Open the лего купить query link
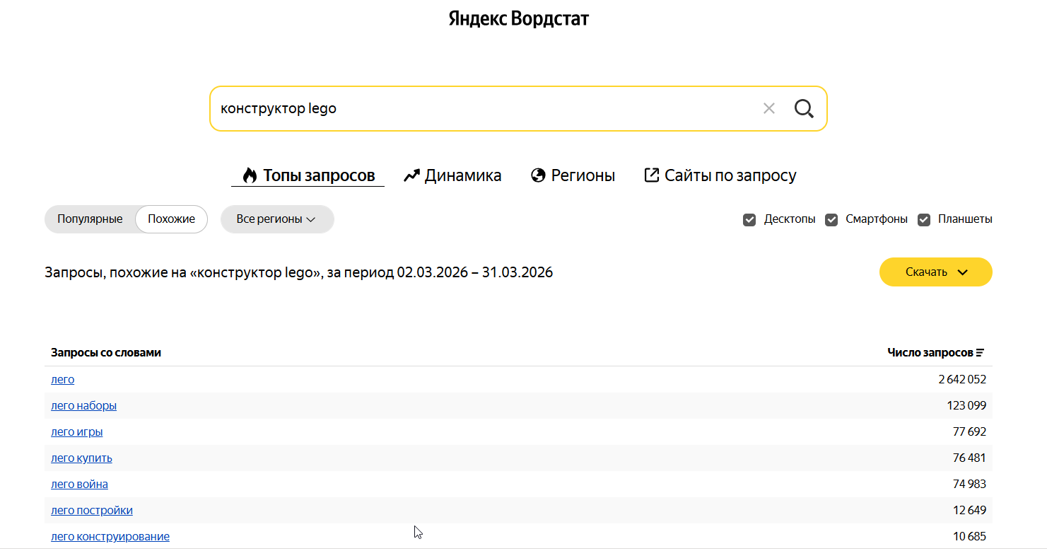 pyautogui.click(x=81, y=458)
